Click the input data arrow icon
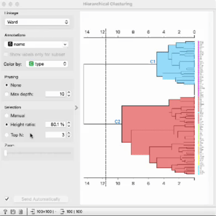This screenshot has width=216, height=216. [x=33, y=212]
